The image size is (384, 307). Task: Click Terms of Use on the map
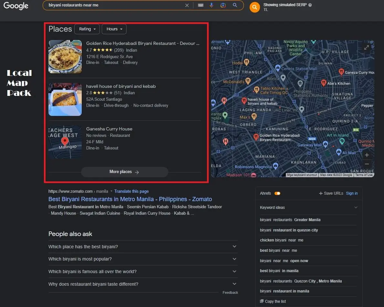coord(364,175)
